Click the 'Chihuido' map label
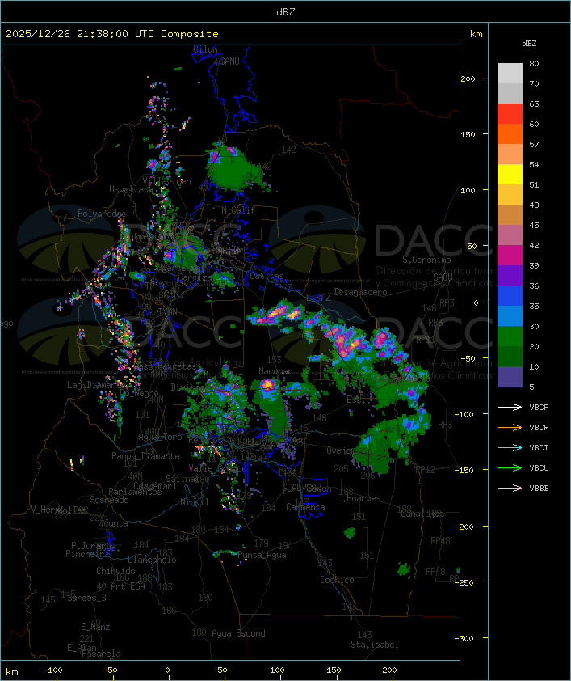The width and height of the screenshot is (571, 681). (115, 571)
